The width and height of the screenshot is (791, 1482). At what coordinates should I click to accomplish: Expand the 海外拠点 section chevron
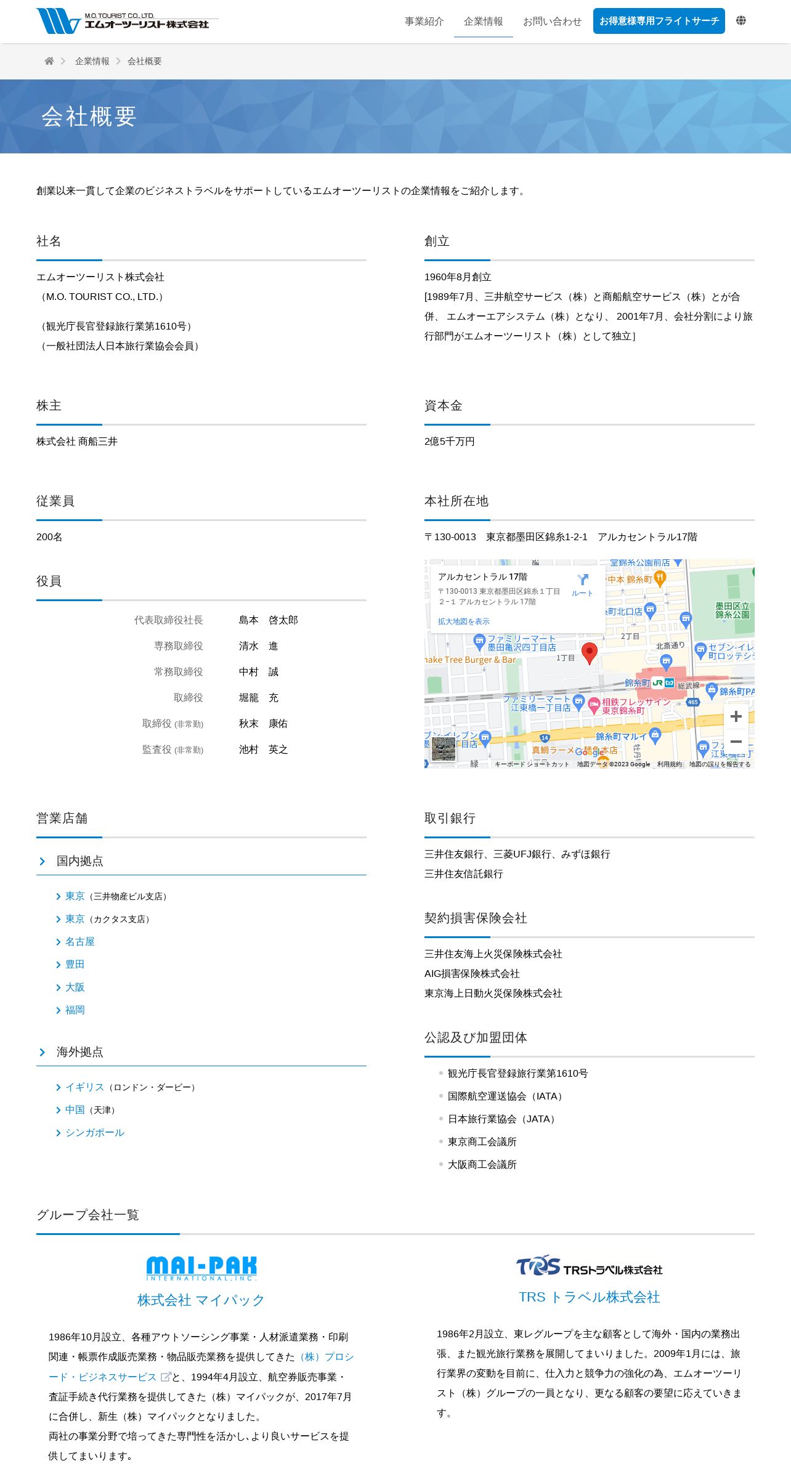(43, 1052)
